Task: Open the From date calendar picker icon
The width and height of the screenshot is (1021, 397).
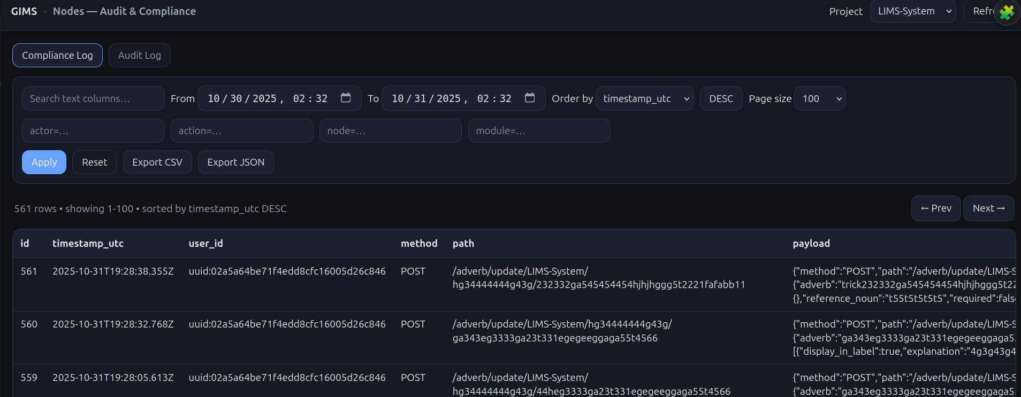Action: [346, 98]
